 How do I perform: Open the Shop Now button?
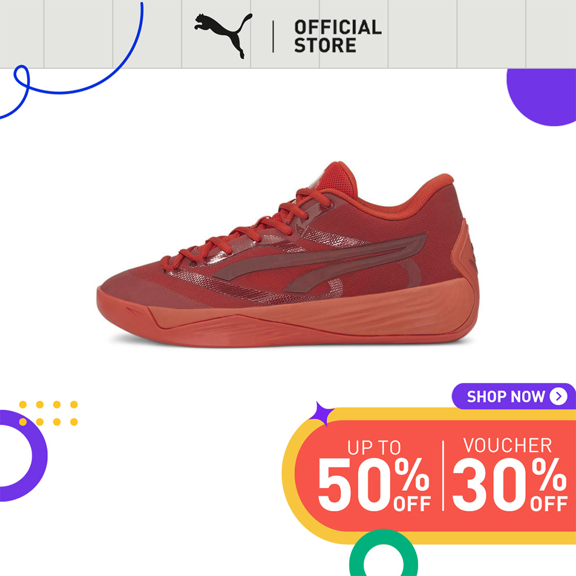pyautogui.click(x=514, y=396)
